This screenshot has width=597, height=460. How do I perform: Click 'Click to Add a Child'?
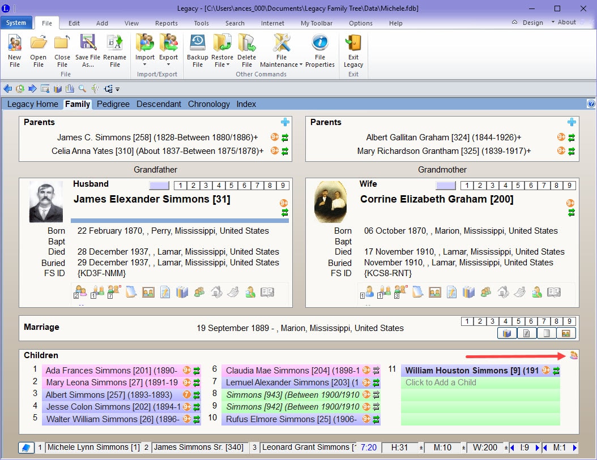(480, 382)
